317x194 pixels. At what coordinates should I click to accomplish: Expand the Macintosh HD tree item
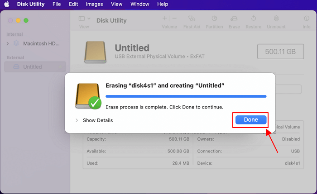coord(8,43)
